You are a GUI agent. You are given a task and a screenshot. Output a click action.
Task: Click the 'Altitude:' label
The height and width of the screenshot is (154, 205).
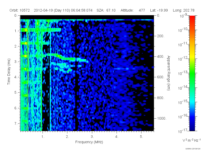(x=127, y=10)
